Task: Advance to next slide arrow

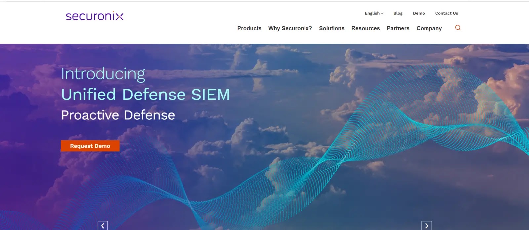Action: tap(427, 226)
